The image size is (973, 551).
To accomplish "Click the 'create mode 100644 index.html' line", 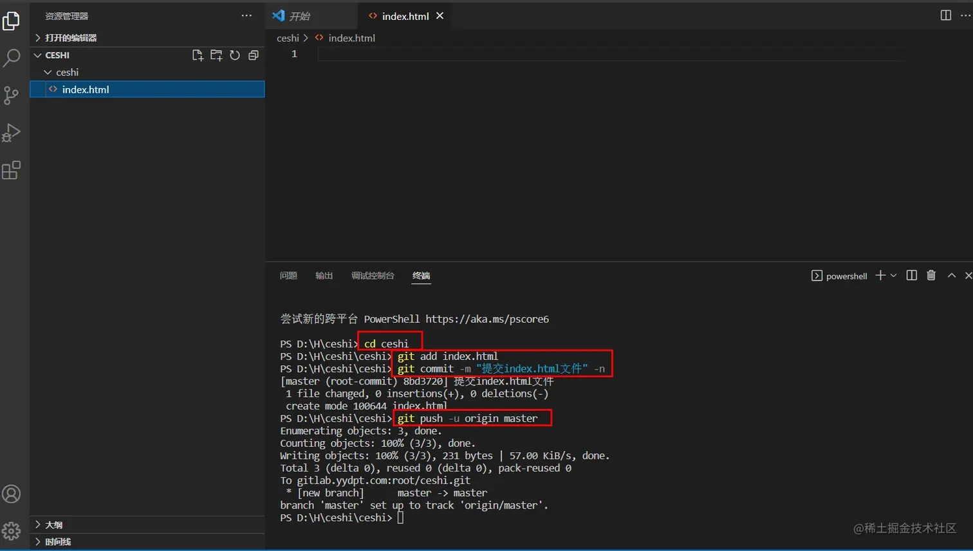I will coord(366,406).
